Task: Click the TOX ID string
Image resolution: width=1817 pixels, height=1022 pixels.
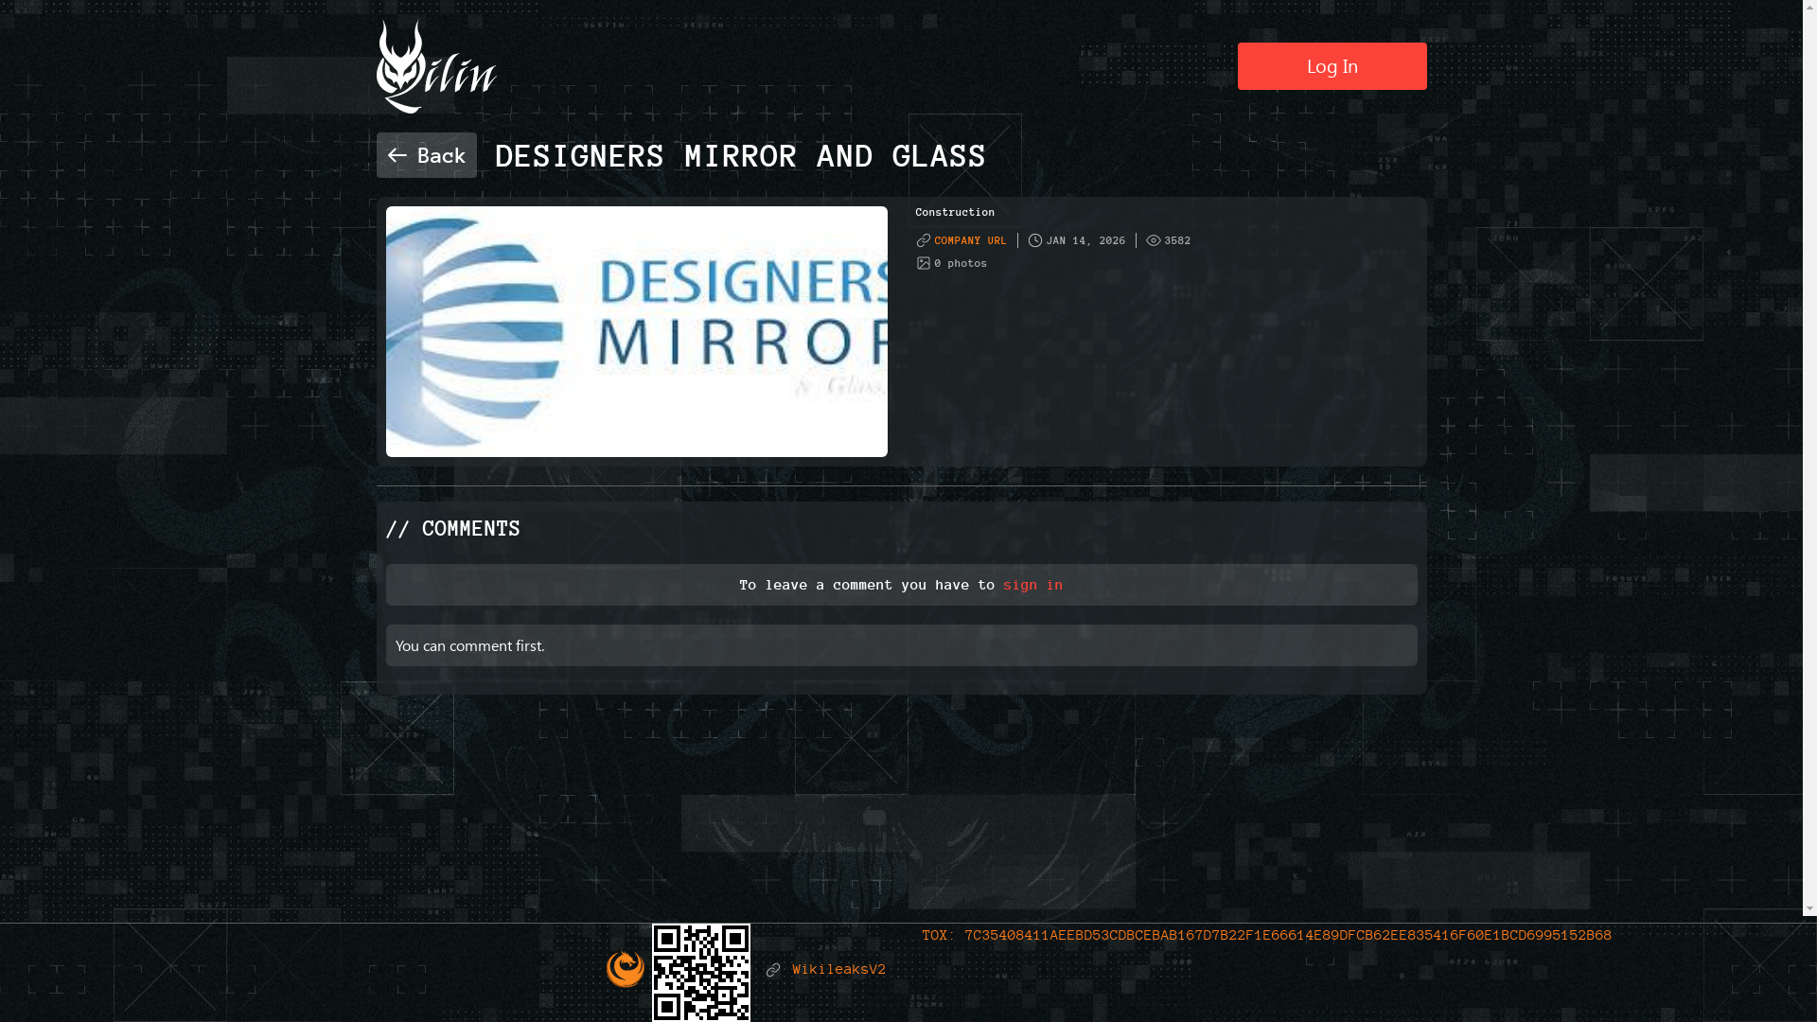Action: coord(1287,935)
